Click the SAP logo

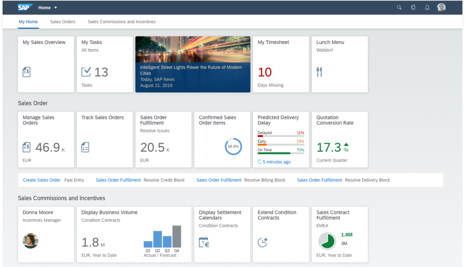(25, 8)
